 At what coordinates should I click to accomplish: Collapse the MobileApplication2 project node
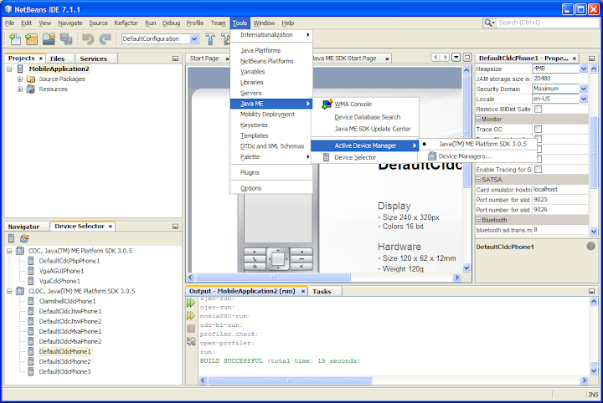9,69
